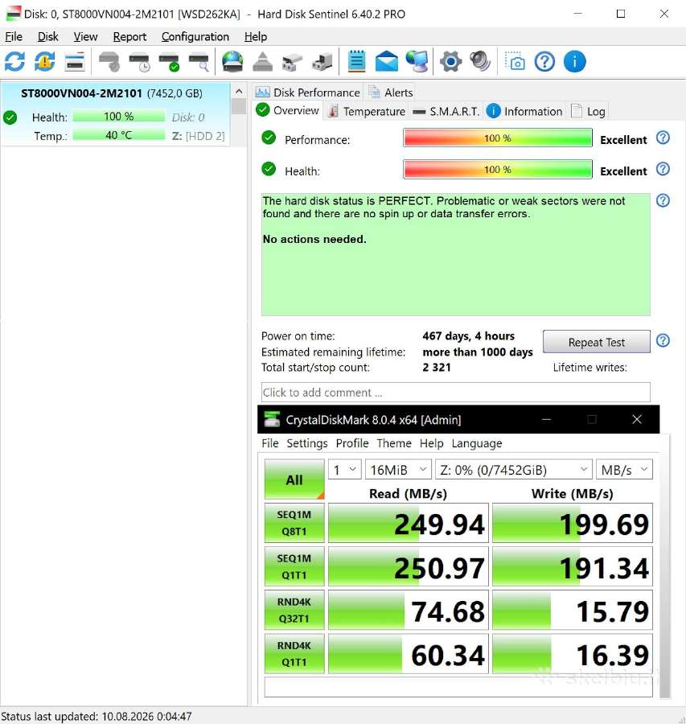Open Help menu in Hard Disk Sentinel
Image resolution: width=686 pixels, height=724 pixels.
click(x=256, y=36)
